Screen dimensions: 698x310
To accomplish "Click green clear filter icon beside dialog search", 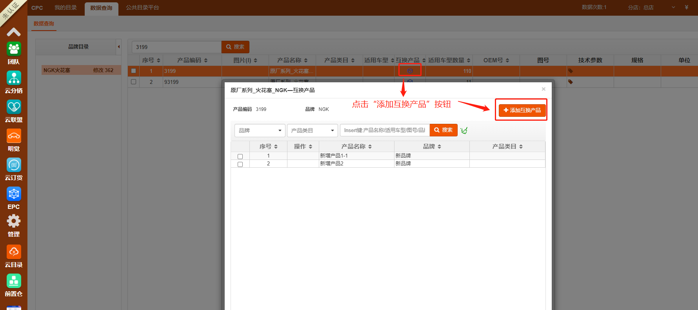I will click(x=464, y=130).
